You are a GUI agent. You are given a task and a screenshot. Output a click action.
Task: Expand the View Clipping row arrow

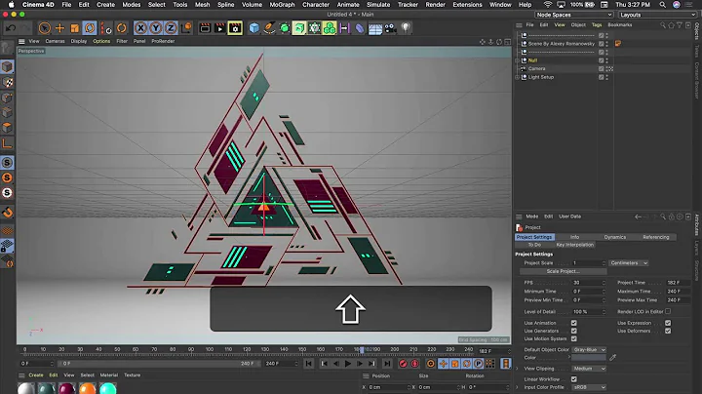click(x=518, y=369)
